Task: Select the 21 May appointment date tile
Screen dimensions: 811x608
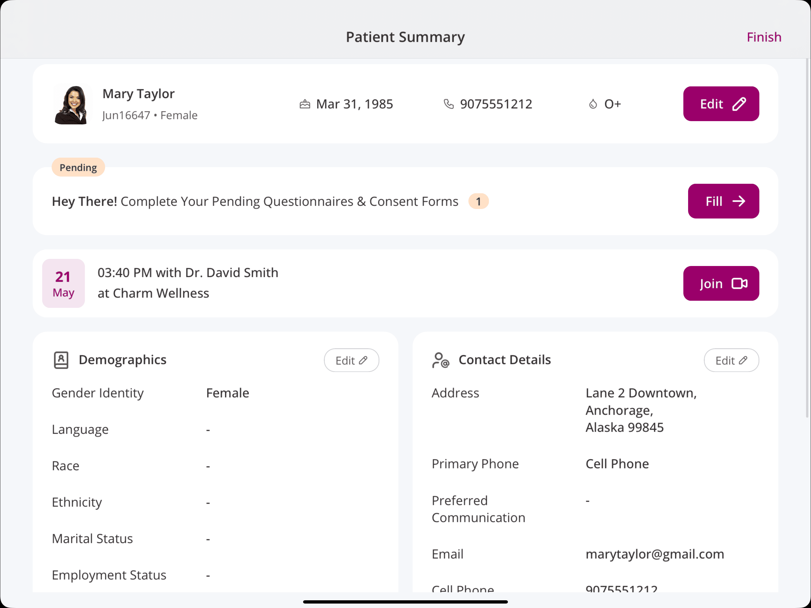Action: tap(64, 284)
